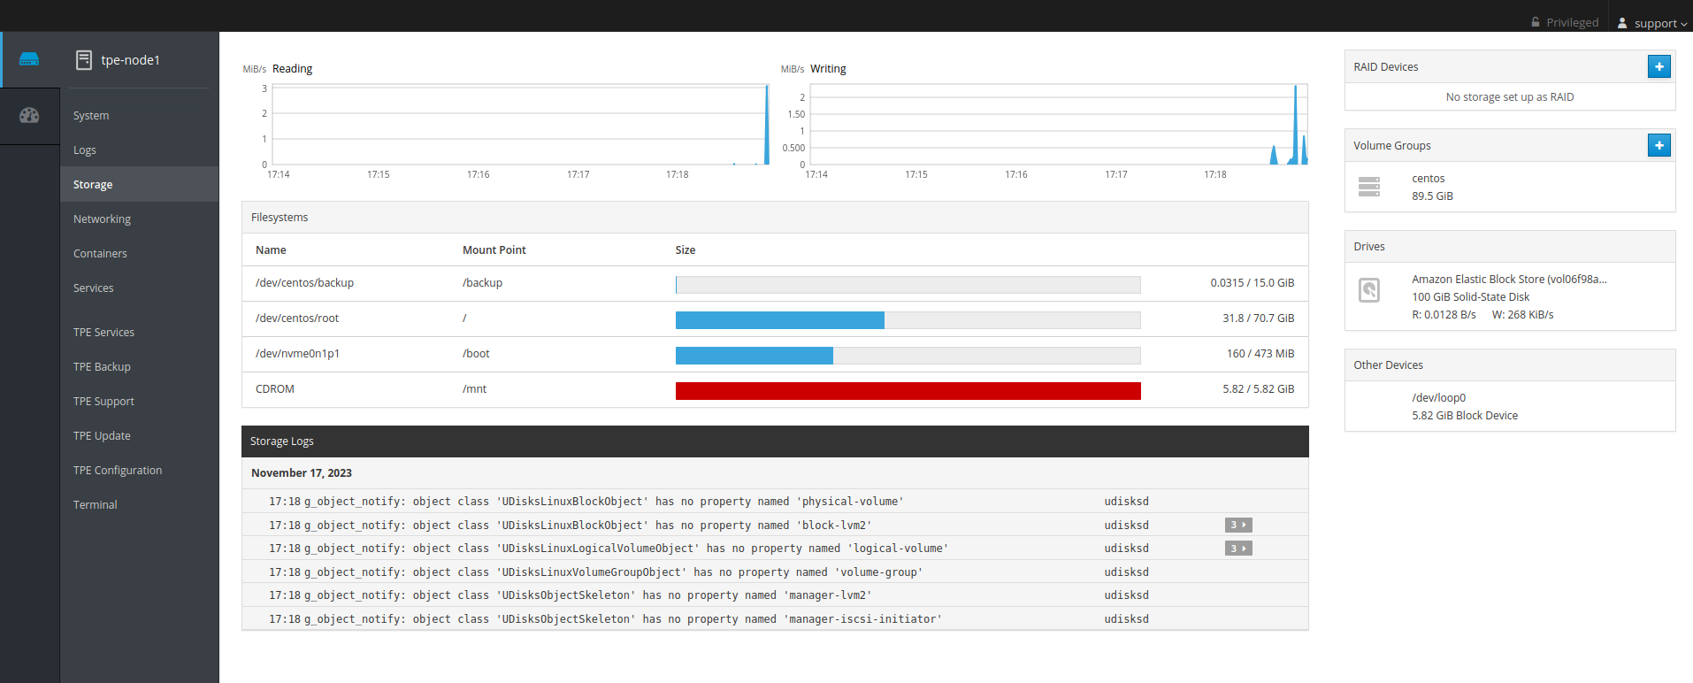Go to Networking in the sidebar
The height and width of the screenshot is (683, 1693).
tap(102, 219)
